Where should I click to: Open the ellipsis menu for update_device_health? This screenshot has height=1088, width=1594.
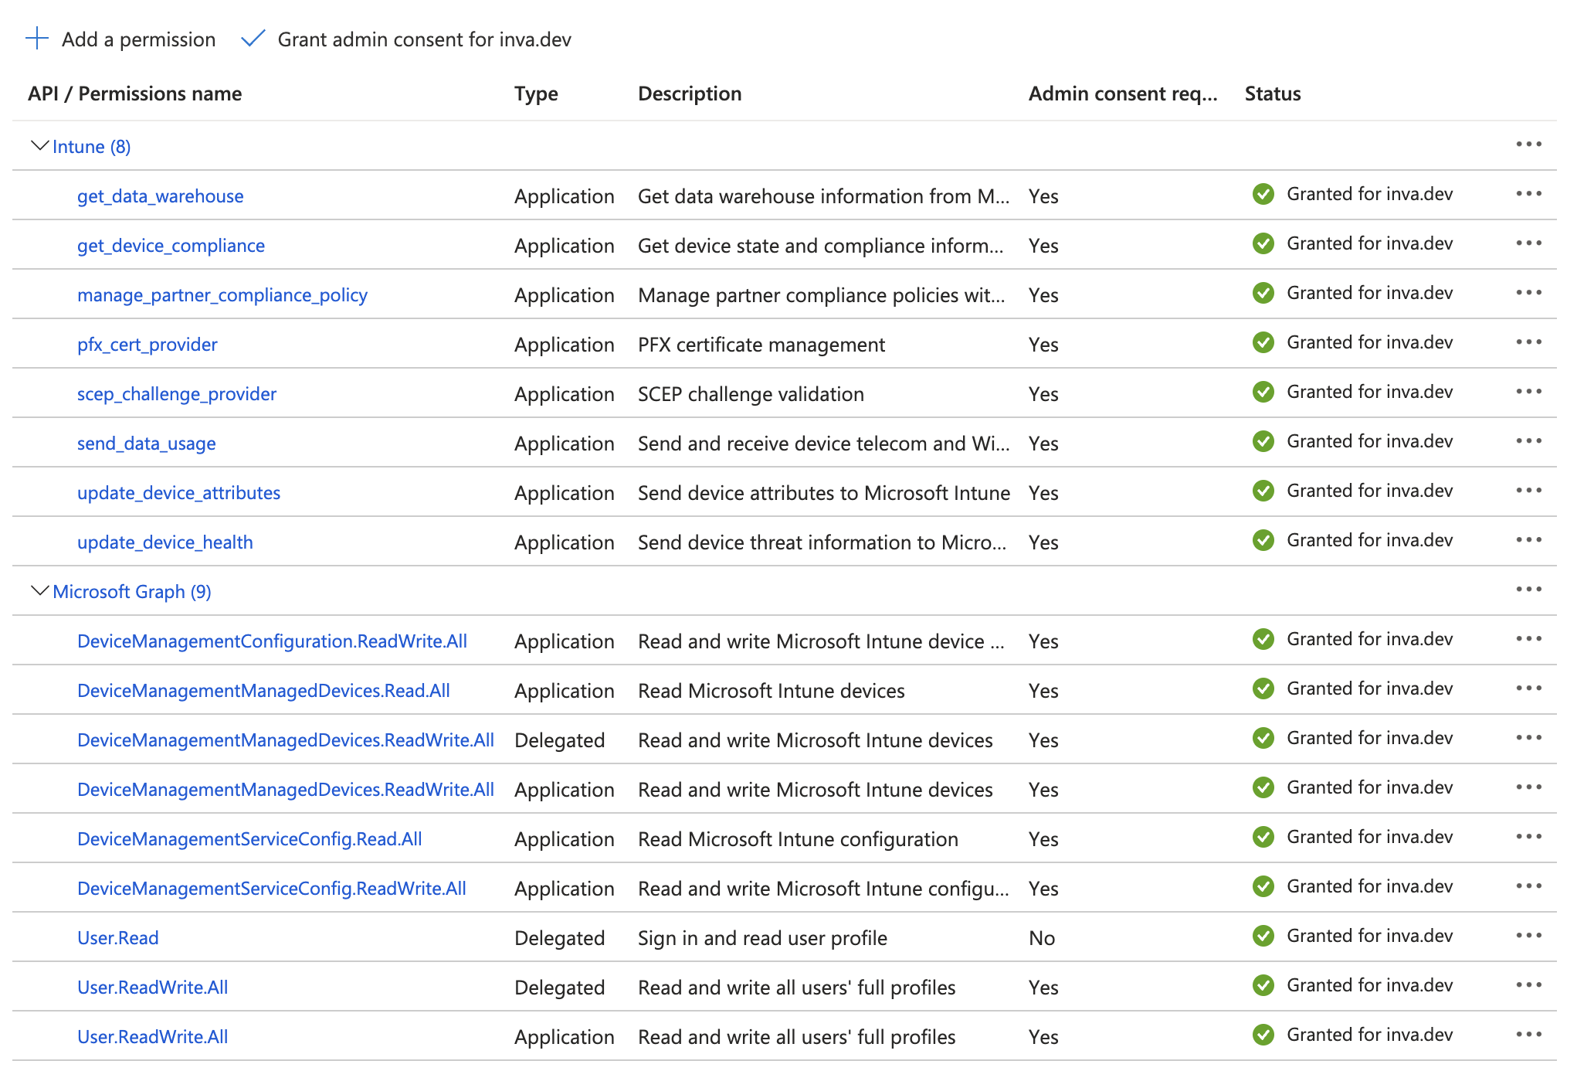(x=1528, y=540)
